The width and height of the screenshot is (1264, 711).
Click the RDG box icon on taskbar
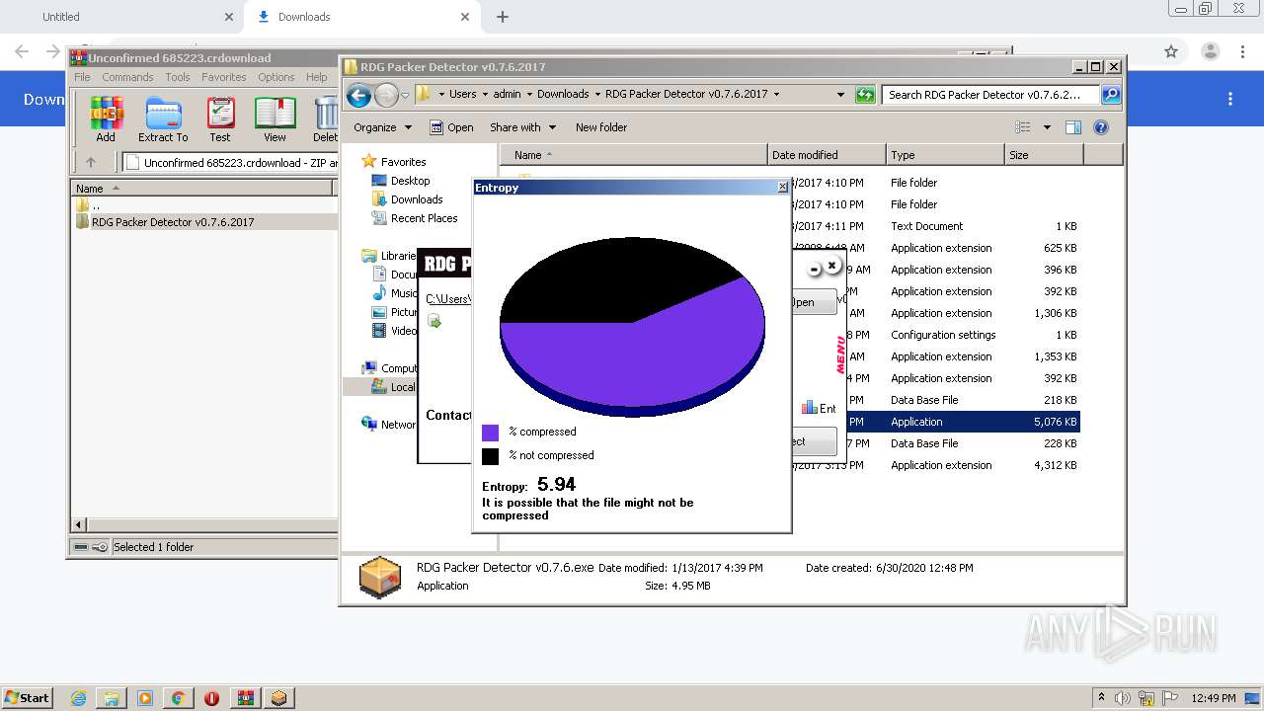pos(279,698)
